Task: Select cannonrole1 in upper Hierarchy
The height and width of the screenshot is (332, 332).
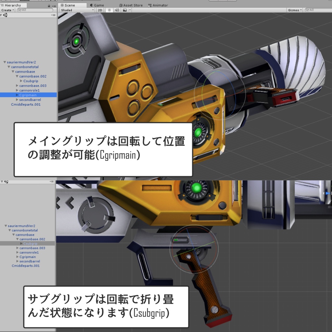Action: (x=30, y=90)
